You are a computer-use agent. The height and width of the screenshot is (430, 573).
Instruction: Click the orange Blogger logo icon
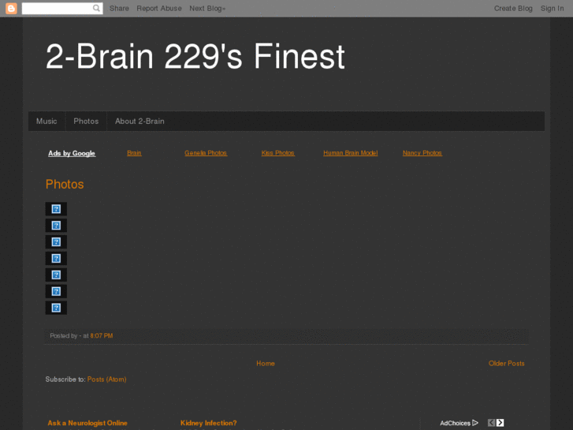(x=11, y=8)
